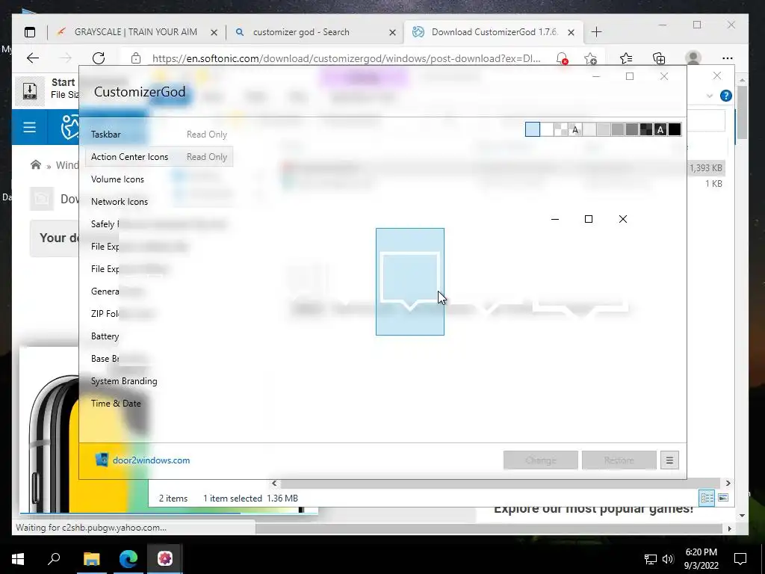This screenshot has height=574, width=765.
Task: View site information lock icon
Action: (x=136, y=58)
